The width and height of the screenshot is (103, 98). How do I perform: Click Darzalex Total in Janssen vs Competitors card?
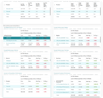point(10,89)
